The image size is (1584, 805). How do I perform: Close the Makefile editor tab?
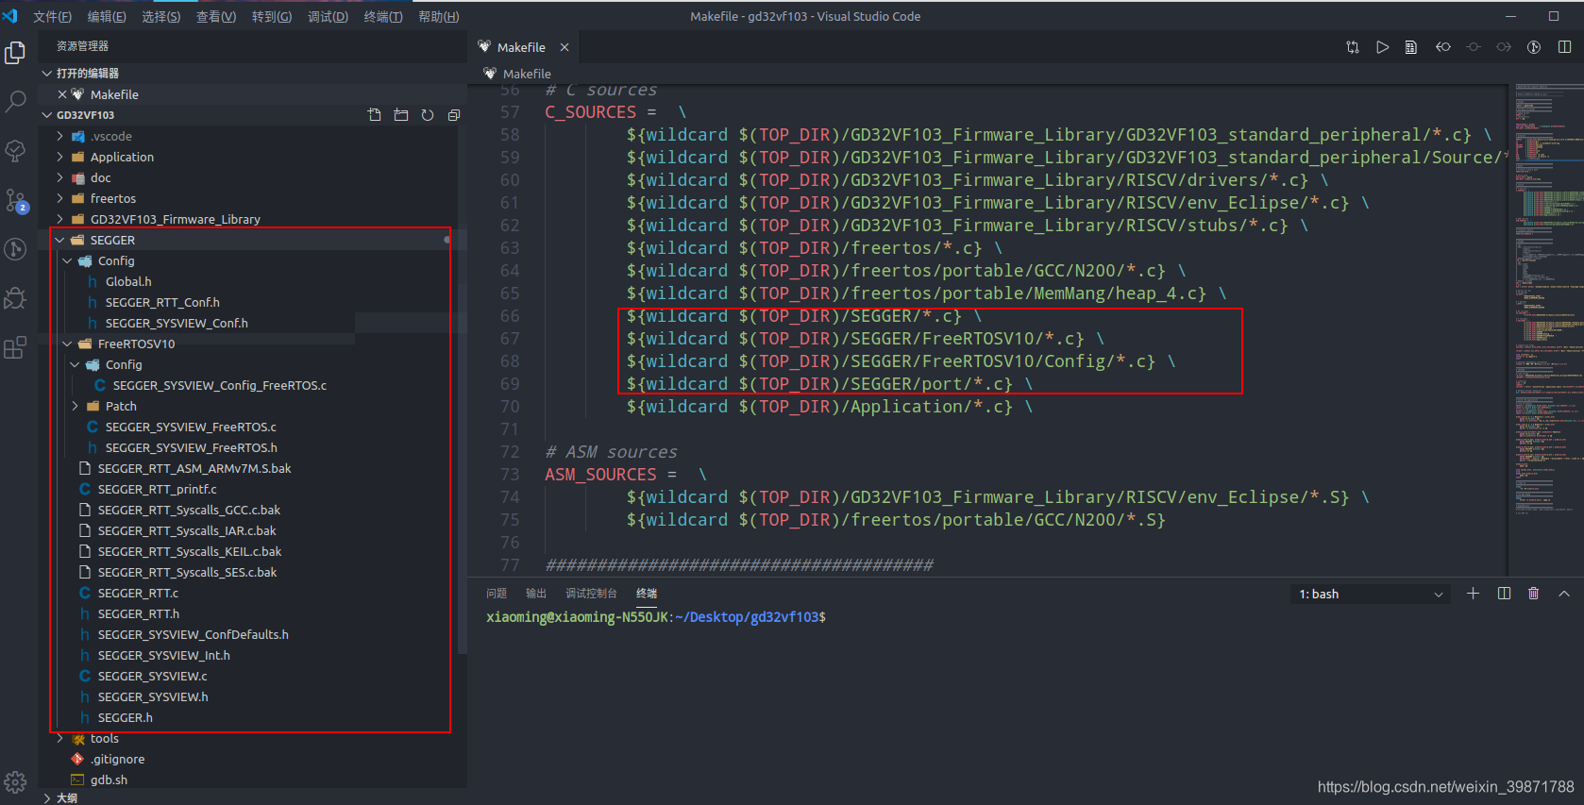click(565, 47)
